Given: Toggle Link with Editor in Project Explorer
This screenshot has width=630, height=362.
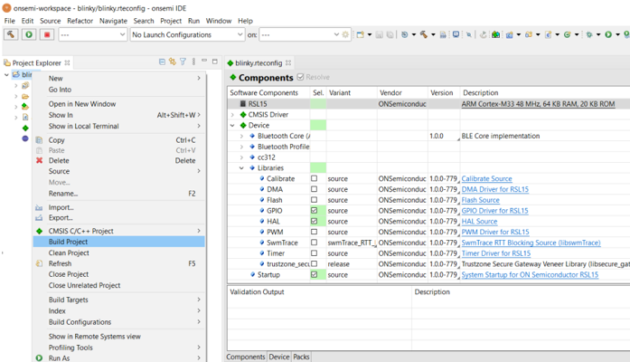Looking at the screenshot, I should click(x=173, y=62).
